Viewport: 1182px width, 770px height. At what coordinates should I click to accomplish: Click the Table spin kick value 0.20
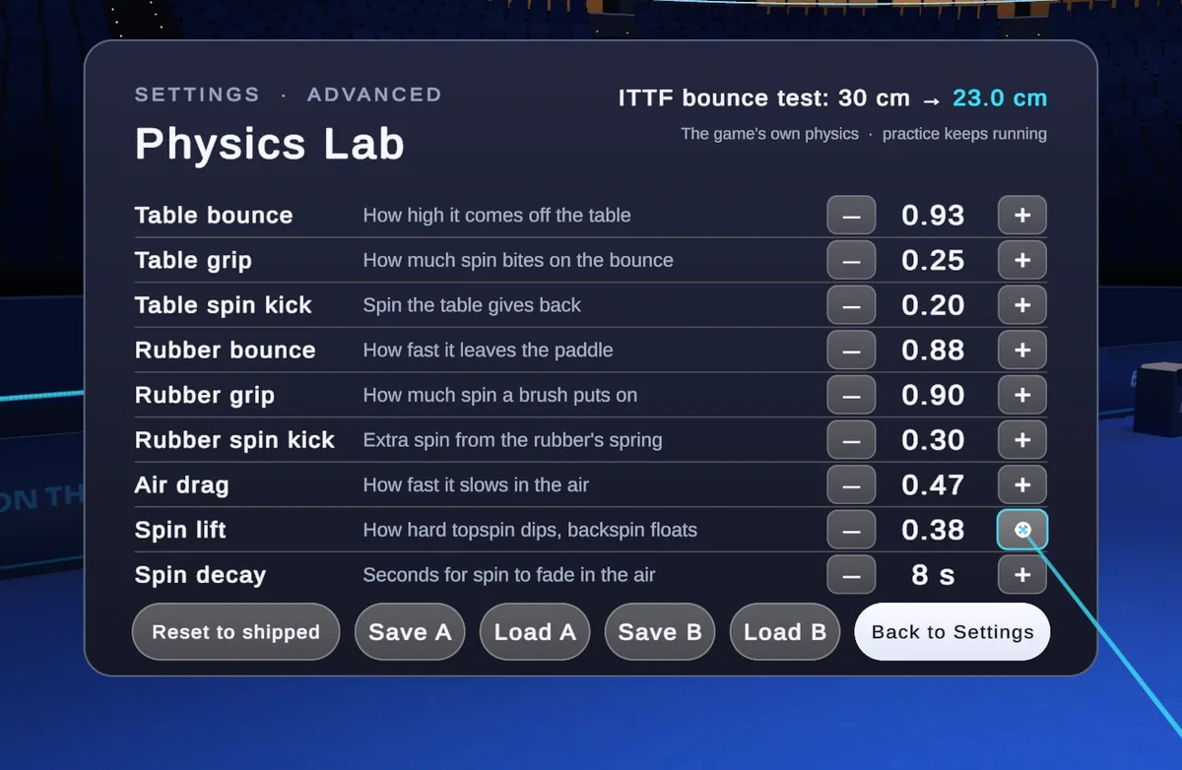coord(933,305)
